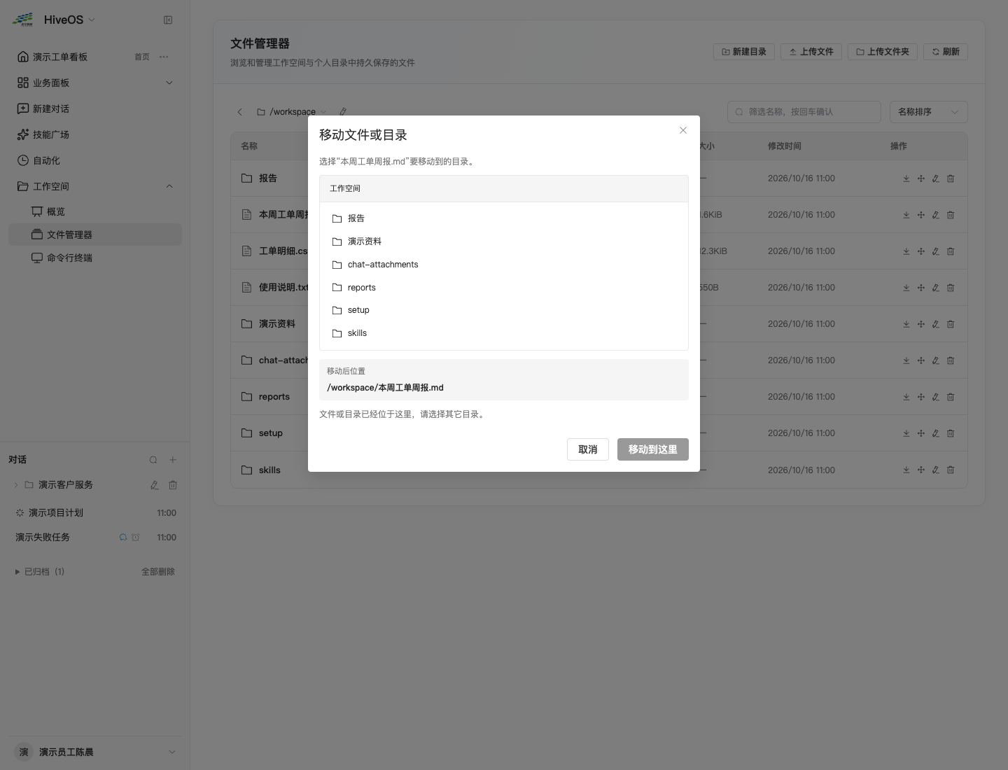Click the 上传文件 button

coord(811,52)
